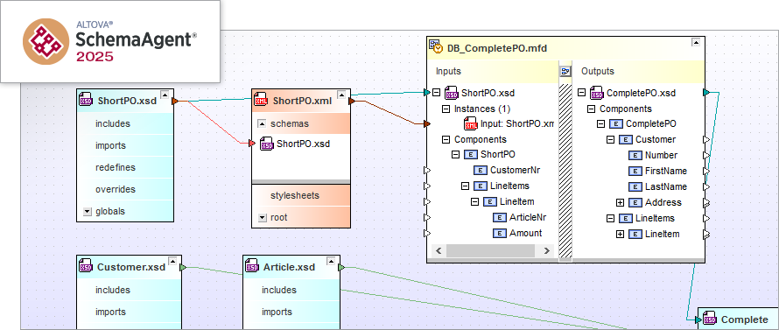Click the left arrow of Inputs scrollbar
This screenshot has height=330, width=779.
coord(438,251)
